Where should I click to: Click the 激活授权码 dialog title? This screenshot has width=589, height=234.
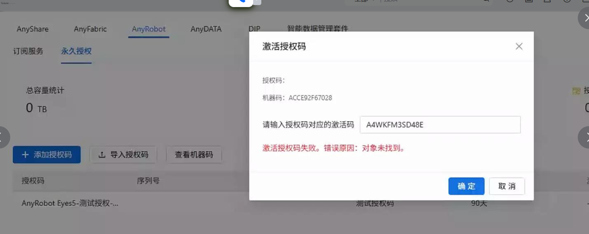click(284, 46)
